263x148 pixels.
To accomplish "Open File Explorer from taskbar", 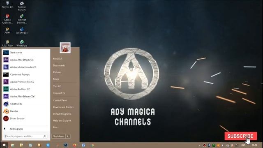I will (x=13, y=145).
